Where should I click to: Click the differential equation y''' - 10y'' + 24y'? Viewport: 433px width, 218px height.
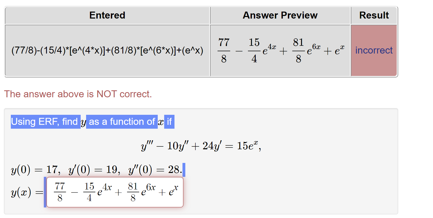click(x=180, y=146)
